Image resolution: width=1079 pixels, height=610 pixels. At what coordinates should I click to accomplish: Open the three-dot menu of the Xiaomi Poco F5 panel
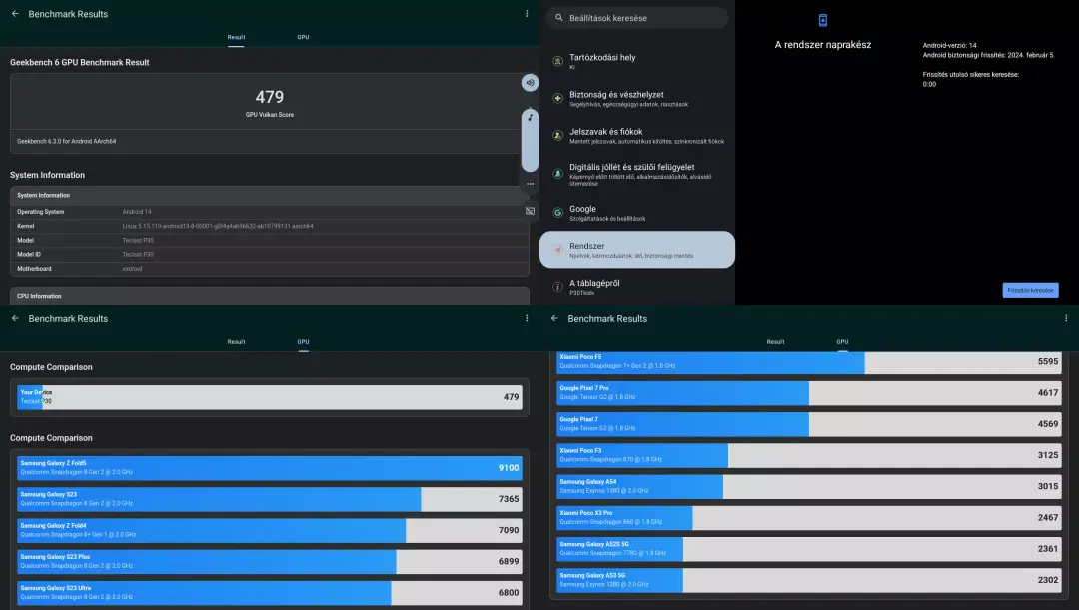click(x=1066, y=318)
